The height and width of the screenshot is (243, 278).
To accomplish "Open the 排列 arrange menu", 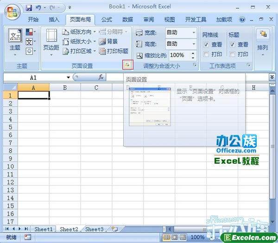I will point(263,42).
